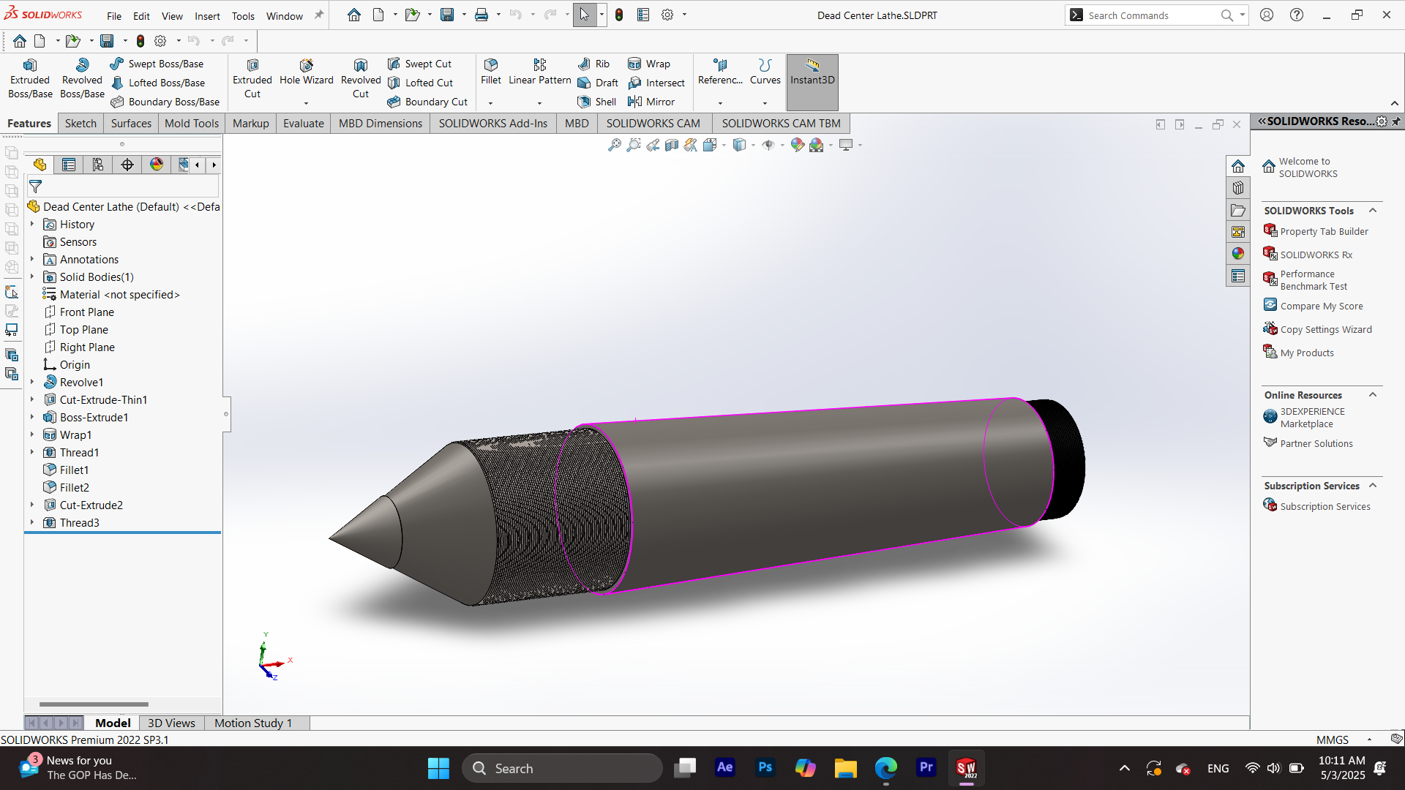
Task: Open Copy Settings Wizard link
Action: click(x=1326, y=330)
